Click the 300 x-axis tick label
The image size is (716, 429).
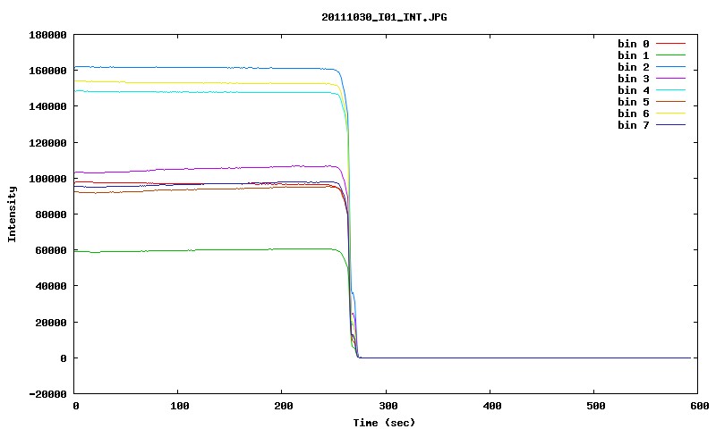click(388, 406)
